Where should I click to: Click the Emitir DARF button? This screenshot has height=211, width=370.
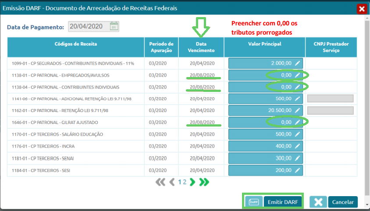point(283,202)
